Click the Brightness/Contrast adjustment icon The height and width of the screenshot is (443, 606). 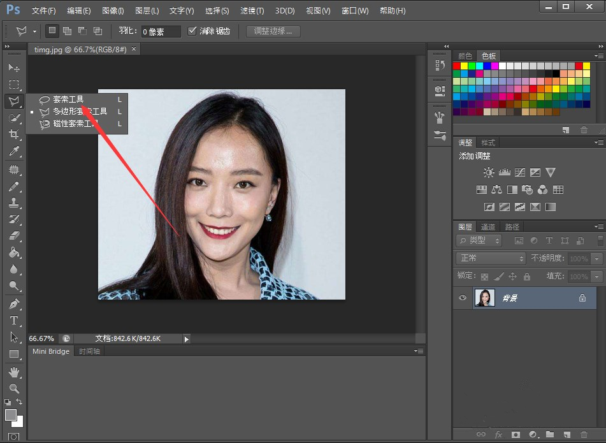coord(489,172)
